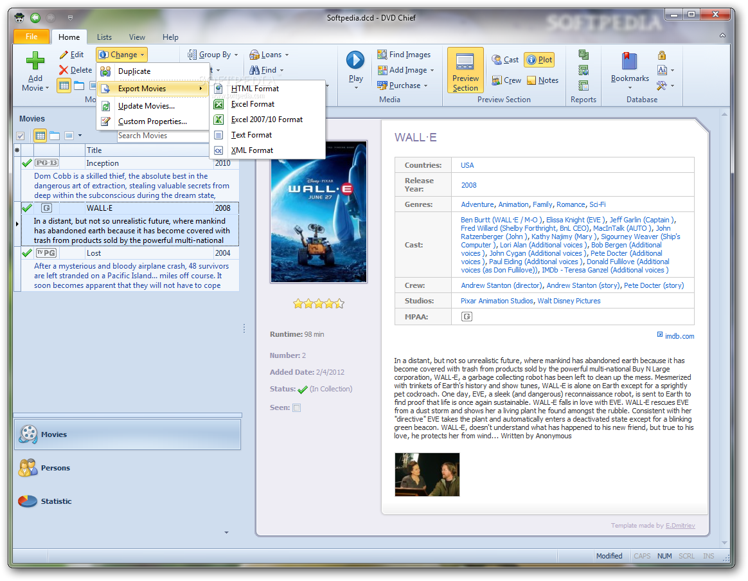
Task: Toggle the Seen checkbox
Action: pos(297,408)
